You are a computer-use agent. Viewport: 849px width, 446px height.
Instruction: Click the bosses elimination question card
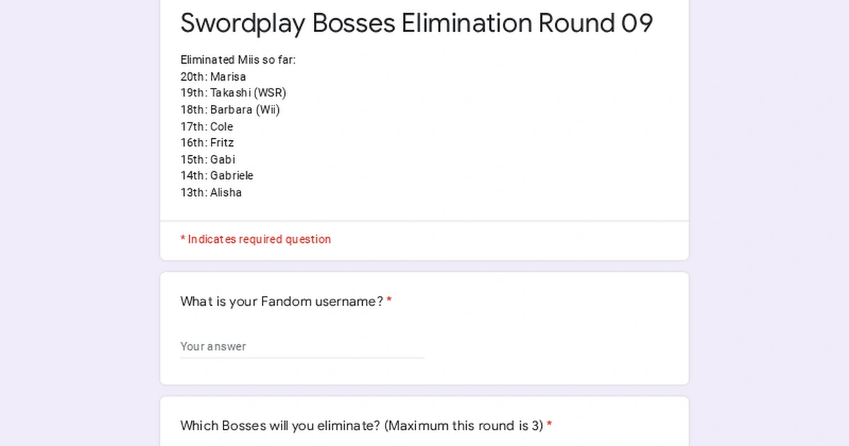424,421
